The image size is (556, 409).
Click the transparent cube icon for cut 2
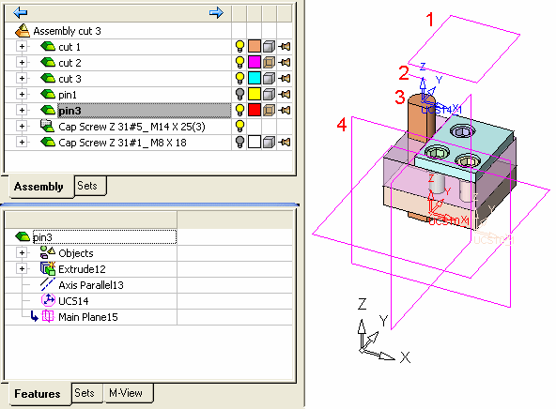pos(270,62)
